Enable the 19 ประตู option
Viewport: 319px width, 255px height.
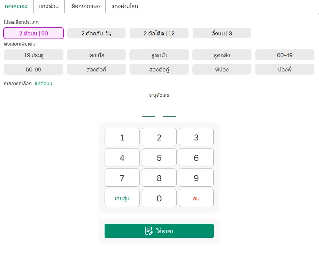34,55
